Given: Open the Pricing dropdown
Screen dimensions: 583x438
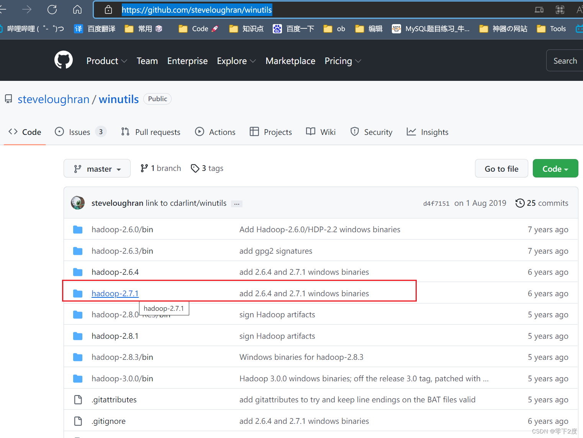Looking at the screenshot, I should coord(342,61).
